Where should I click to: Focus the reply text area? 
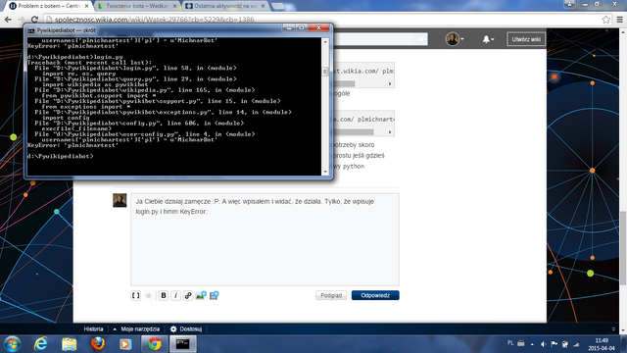(265, 239)
